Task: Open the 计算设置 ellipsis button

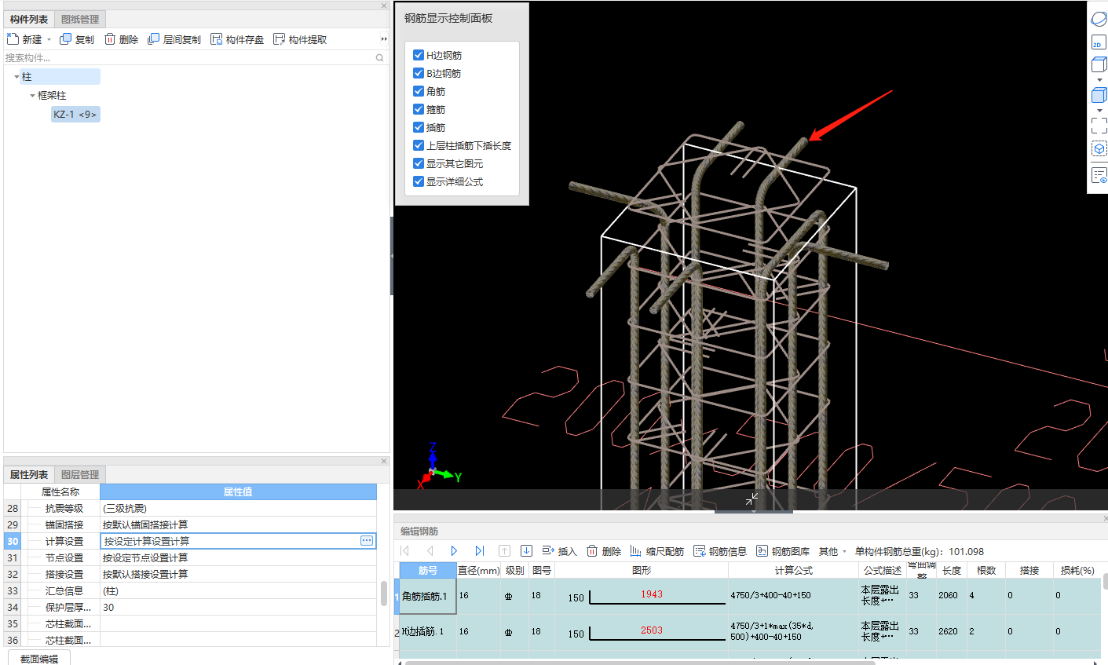Action: coord(367,541)
